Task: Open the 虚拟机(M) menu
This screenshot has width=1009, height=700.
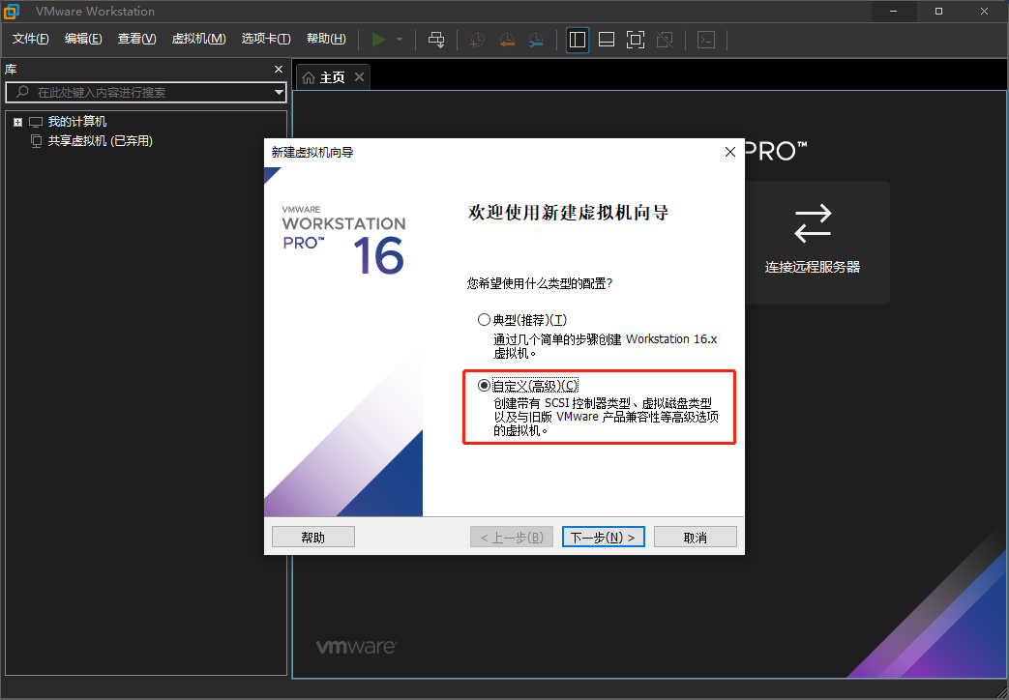Action: (199, 39)
